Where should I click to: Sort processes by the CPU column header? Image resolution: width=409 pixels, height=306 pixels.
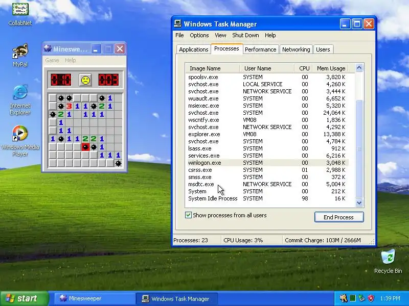click(303, 68)
